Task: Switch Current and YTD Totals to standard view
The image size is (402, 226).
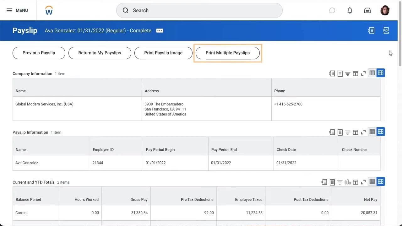Action: 381,181
